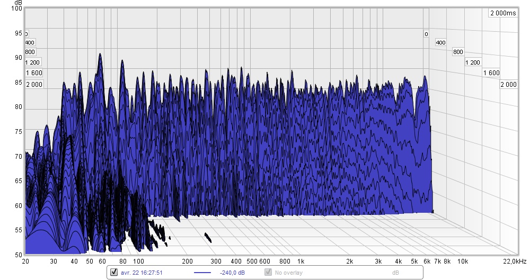Click the left-side 800 time axis label
The width and height of the screenshot is (530, 280).
30,52
